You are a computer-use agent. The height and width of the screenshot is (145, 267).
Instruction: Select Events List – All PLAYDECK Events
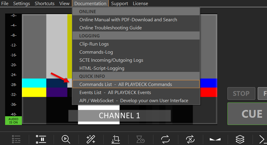coord(136,92)
